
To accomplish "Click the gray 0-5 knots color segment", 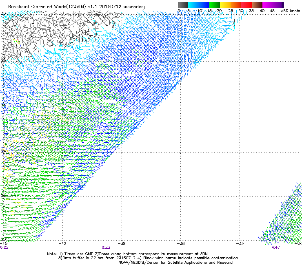I will coord(183,5).
